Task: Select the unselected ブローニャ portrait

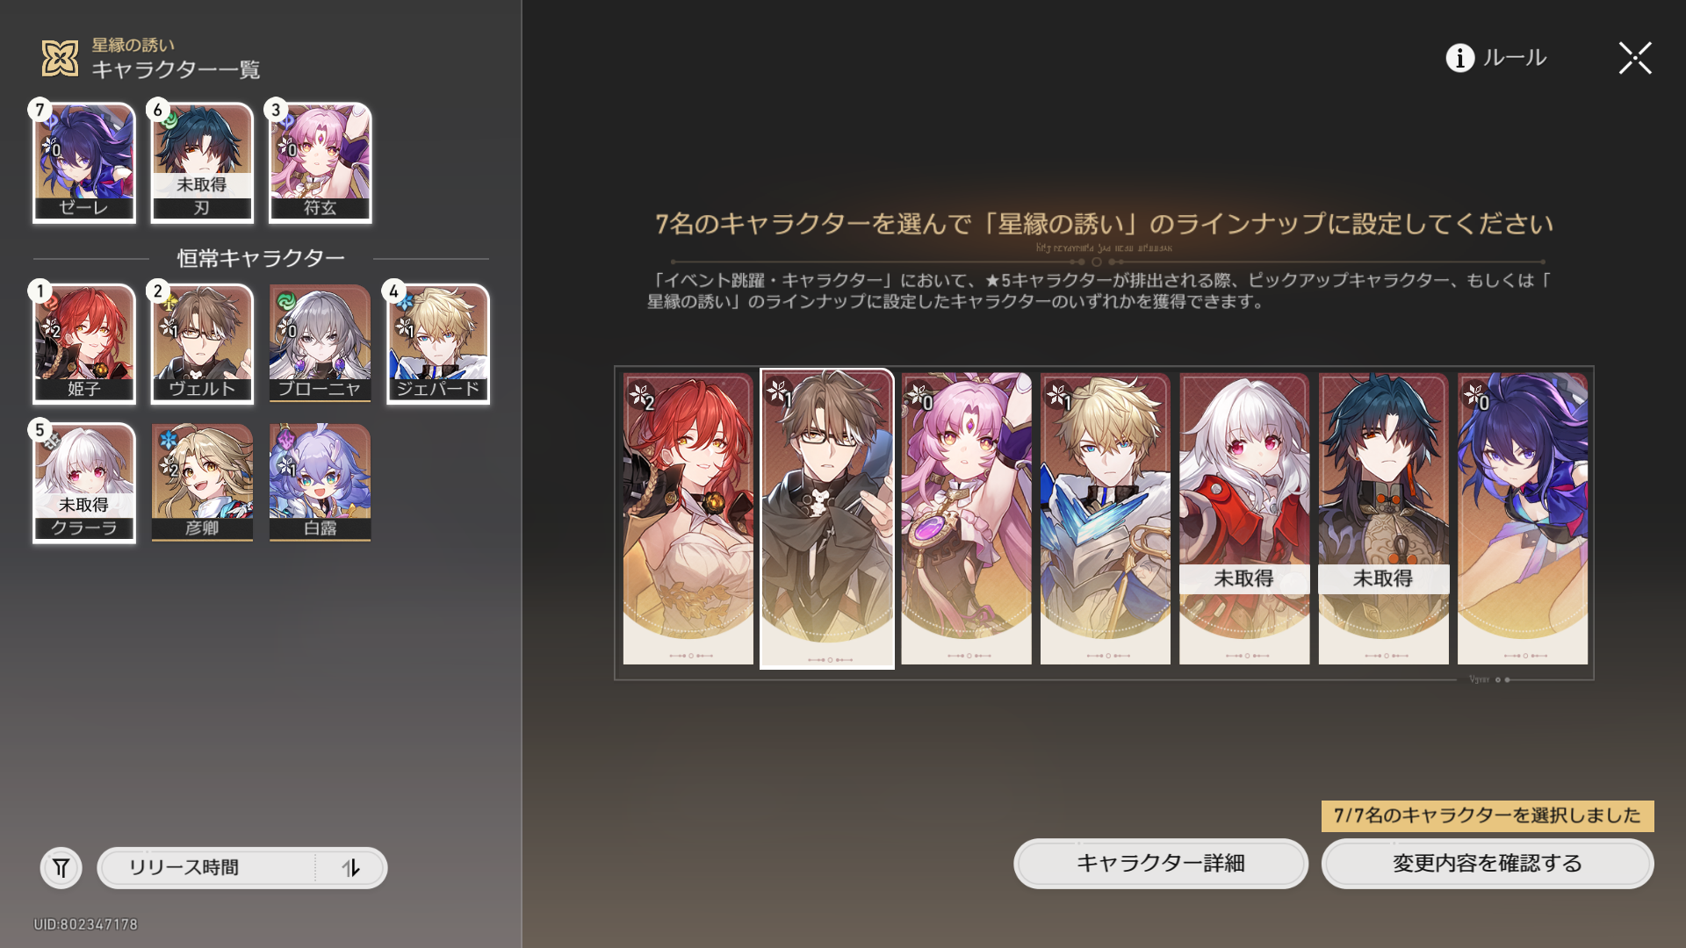Action: [320, 343]
